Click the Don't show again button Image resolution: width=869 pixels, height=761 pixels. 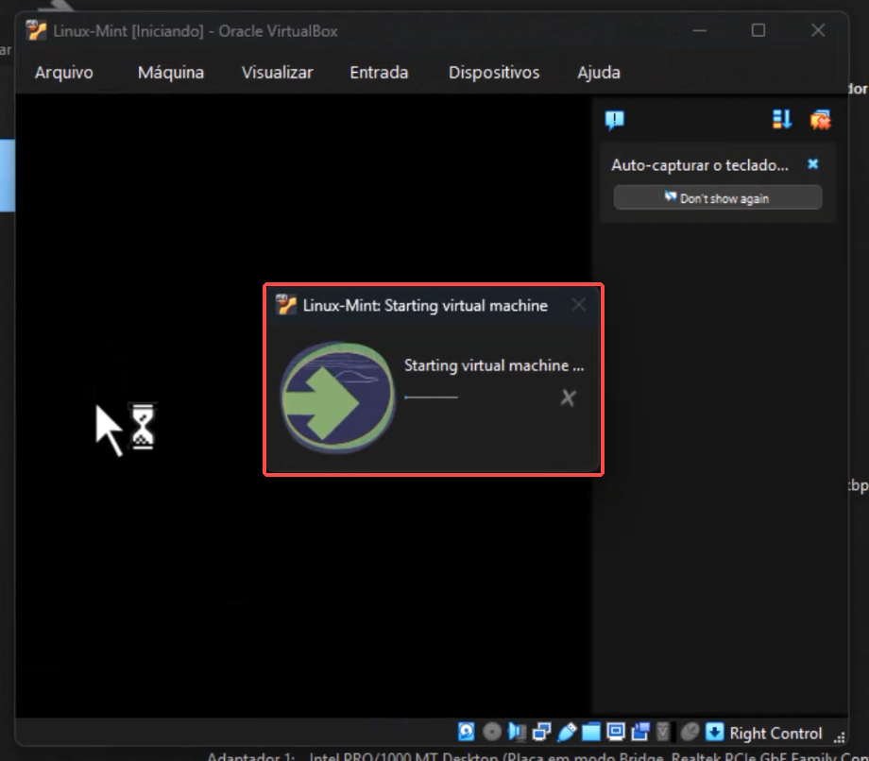718,197
